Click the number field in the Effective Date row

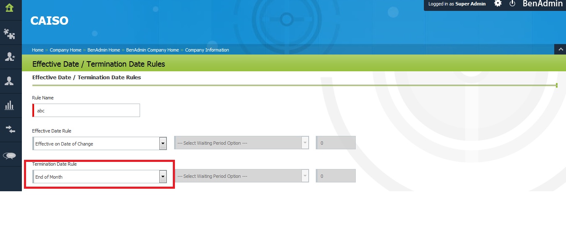coord(336,143)
